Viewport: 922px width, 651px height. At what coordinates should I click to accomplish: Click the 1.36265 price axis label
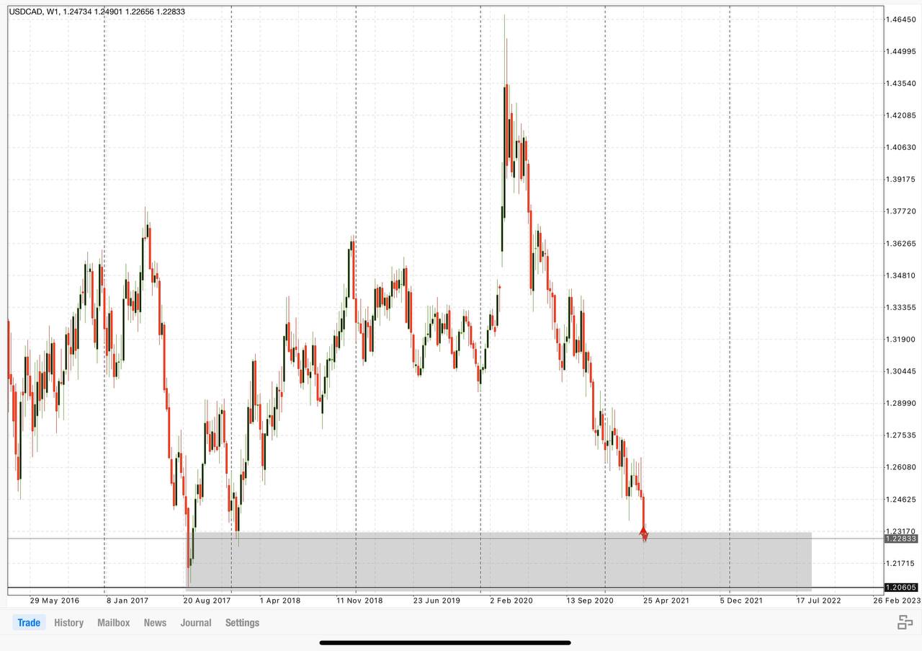click(x=903, y=244)
